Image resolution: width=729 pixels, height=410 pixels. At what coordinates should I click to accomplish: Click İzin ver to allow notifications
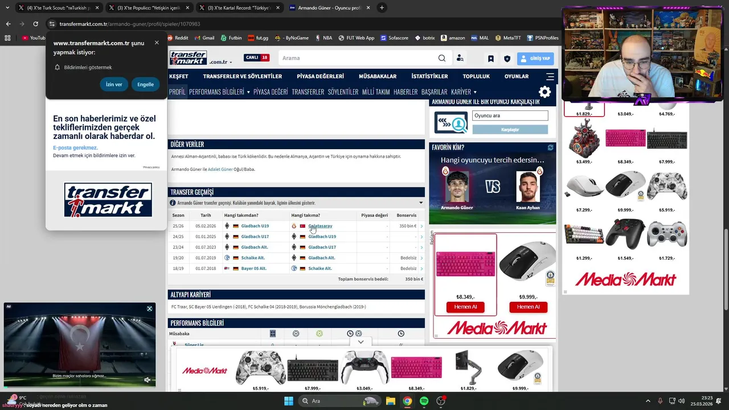click(114, 84)
